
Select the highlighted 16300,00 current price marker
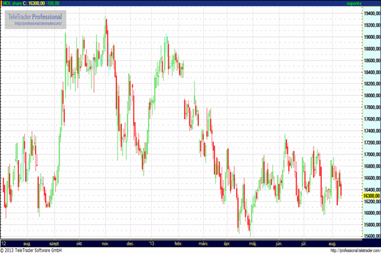370,196
